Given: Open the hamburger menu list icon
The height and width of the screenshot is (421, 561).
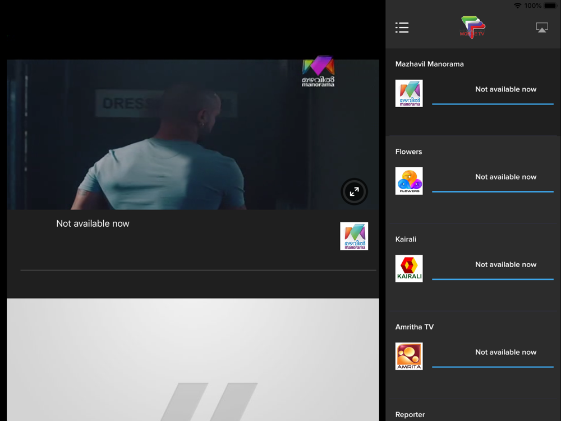Looking at the screenshot, I should 402,28.
